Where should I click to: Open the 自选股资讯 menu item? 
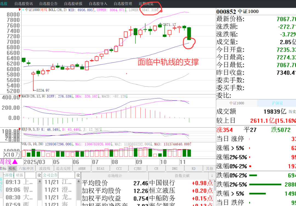tap(24, 4)
